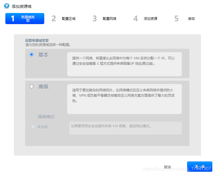Viewport: 214px width, 174px height.
Task: Go to step 2 配置区域
Action: click(x=64, y=18)
